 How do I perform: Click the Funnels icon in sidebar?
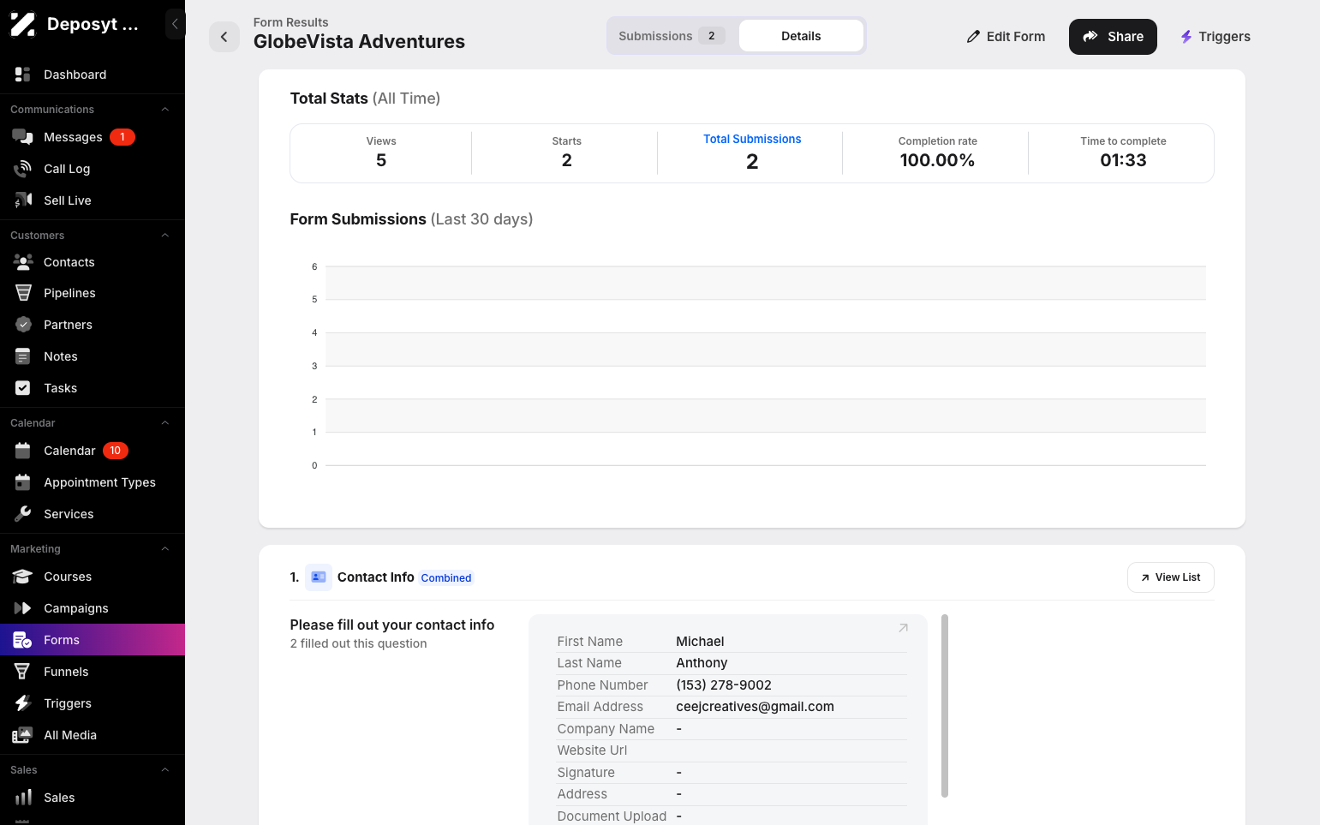pos(23,672)
